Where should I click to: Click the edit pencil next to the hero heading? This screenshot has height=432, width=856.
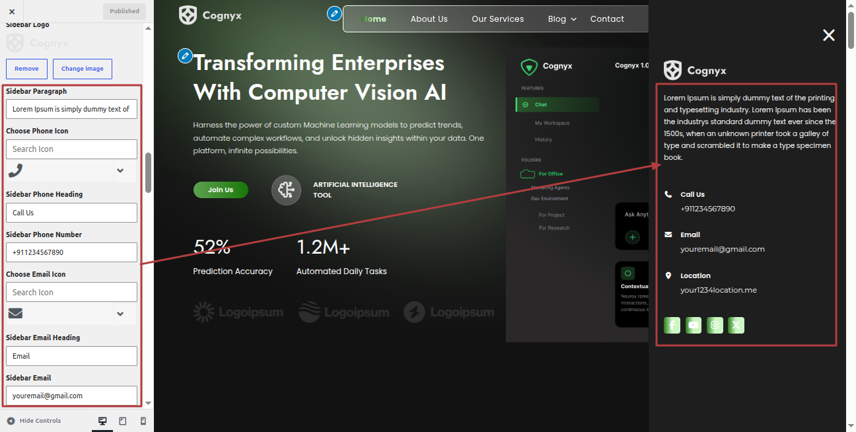tap(185, 55)
